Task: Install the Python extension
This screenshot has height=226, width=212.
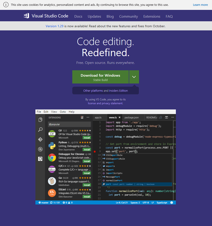Action: [x=87, y=150]
